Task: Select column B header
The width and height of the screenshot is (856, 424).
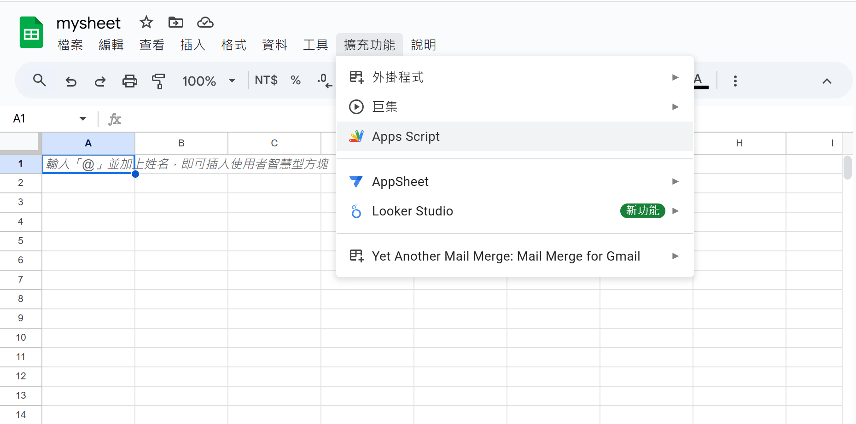Action: (181, 143)
